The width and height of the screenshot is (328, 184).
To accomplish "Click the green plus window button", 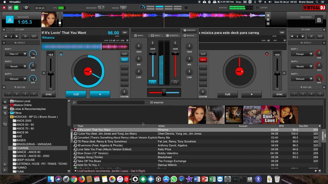I will (x=16, y=8).
